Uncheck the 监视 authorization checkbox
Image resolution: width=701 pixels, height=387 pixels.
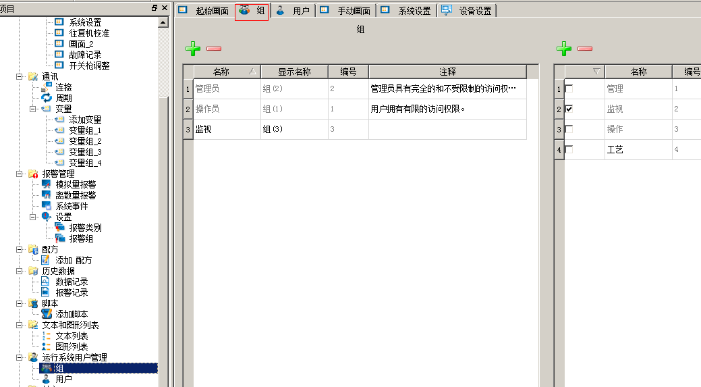click(569, 109)
